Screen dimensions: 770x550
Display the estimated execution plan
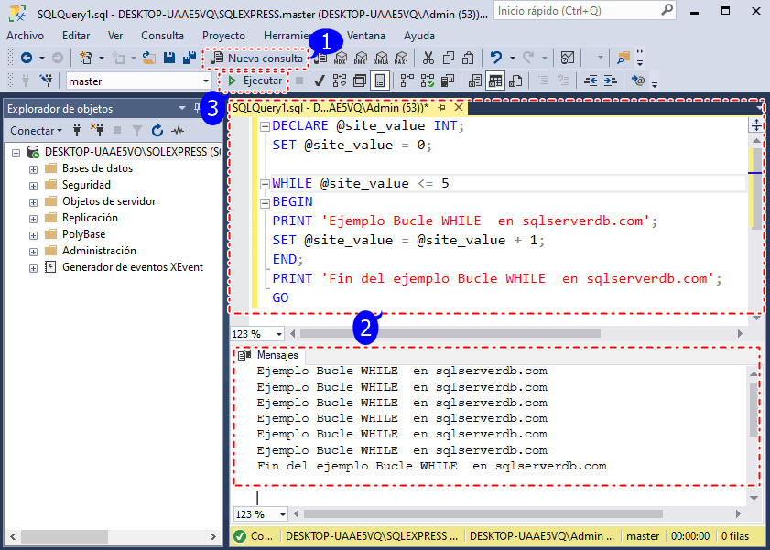pos(340,81)
